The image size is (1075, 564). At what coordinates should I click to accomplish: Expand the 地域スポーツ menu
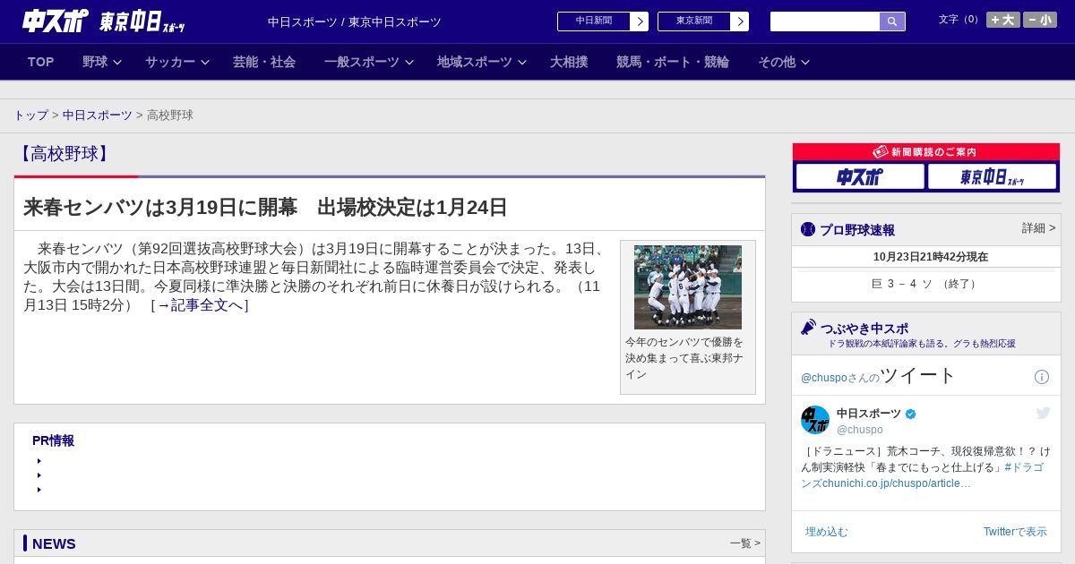click(482, 62)
